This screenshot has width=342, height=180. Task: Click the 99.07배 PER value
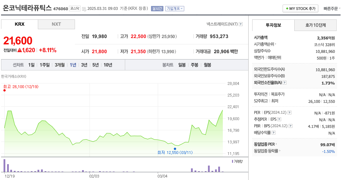coord(327,145)
